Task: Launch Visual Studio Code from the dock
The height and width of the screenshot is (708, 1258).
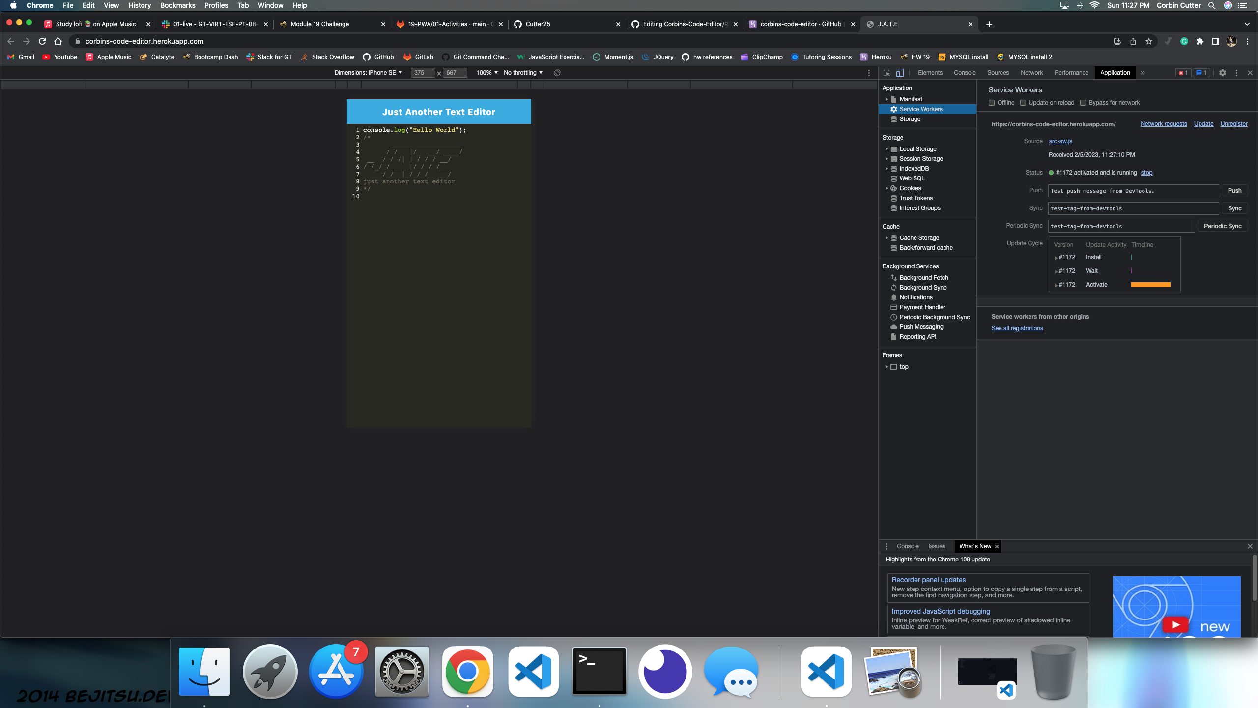Action: click(533, 671)
